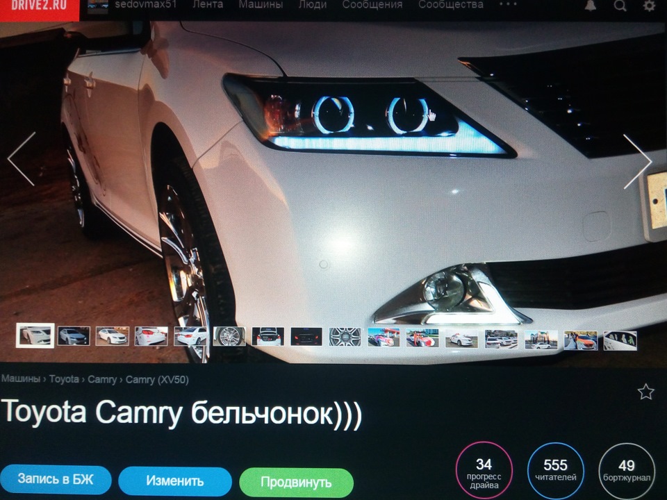667x500 pixels.
Task: Select the car with red heart decoration thumbnail
Action: click(422, 337)
